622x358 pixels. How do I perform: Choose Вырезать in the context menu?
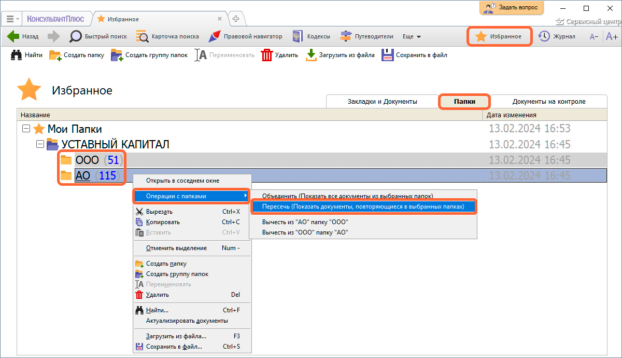[192, 212]
